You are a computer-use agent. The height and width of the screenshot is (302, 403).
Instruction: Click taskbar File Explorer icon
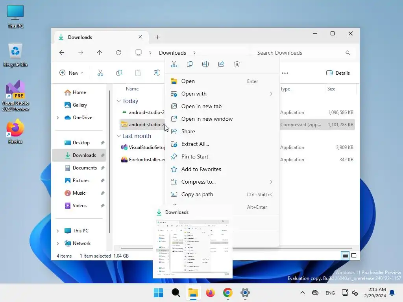193,293
